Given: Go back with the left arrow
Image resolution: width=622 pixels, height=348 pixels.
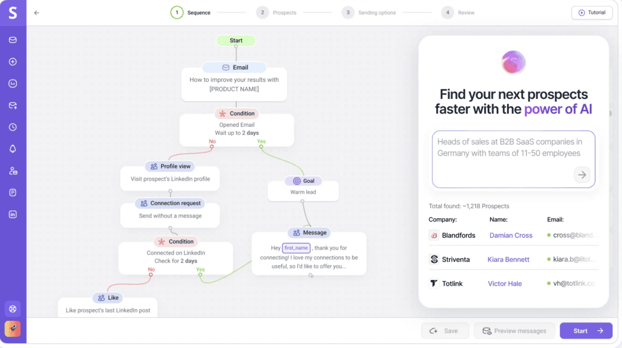Looking at the screenshot, I should 36,13.
